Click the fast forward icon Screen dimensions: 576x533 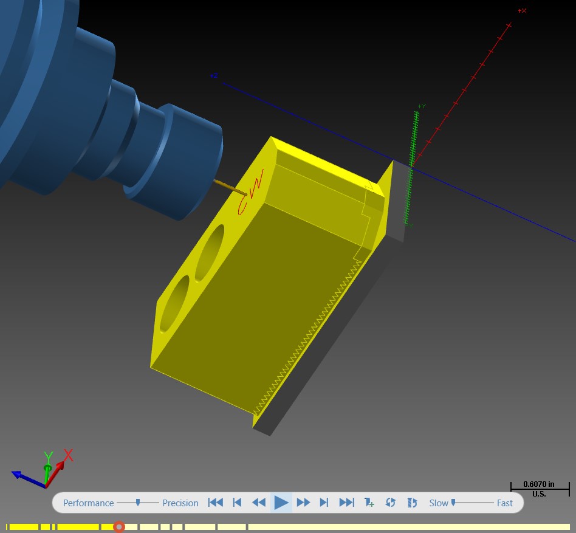[303, 503]
